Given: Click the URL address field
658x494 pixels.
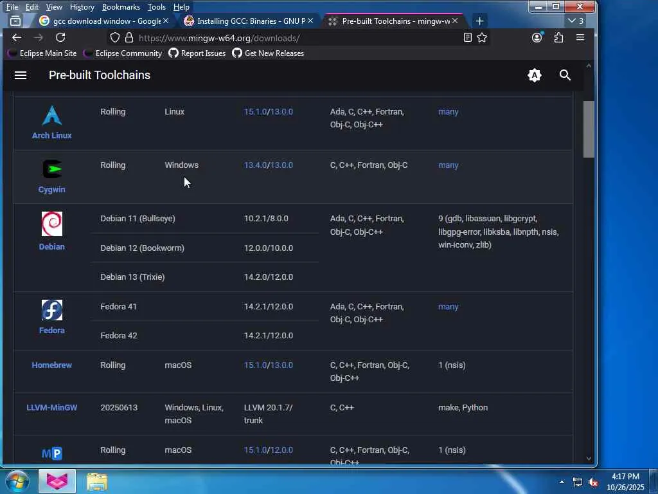Looking at the screenshot, I should coord(294,38).
